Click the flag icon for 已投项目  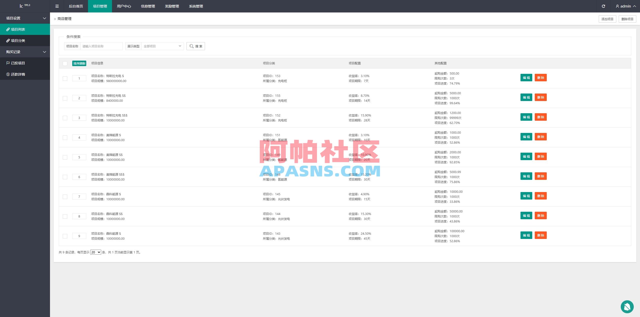coord(8,63)
